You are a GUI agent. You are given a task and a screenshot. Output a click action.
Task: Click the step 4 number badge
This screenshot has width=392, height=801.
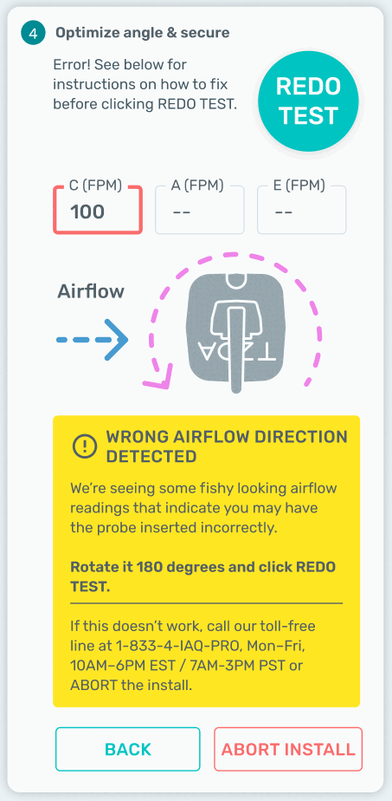(x=33, y=34)
